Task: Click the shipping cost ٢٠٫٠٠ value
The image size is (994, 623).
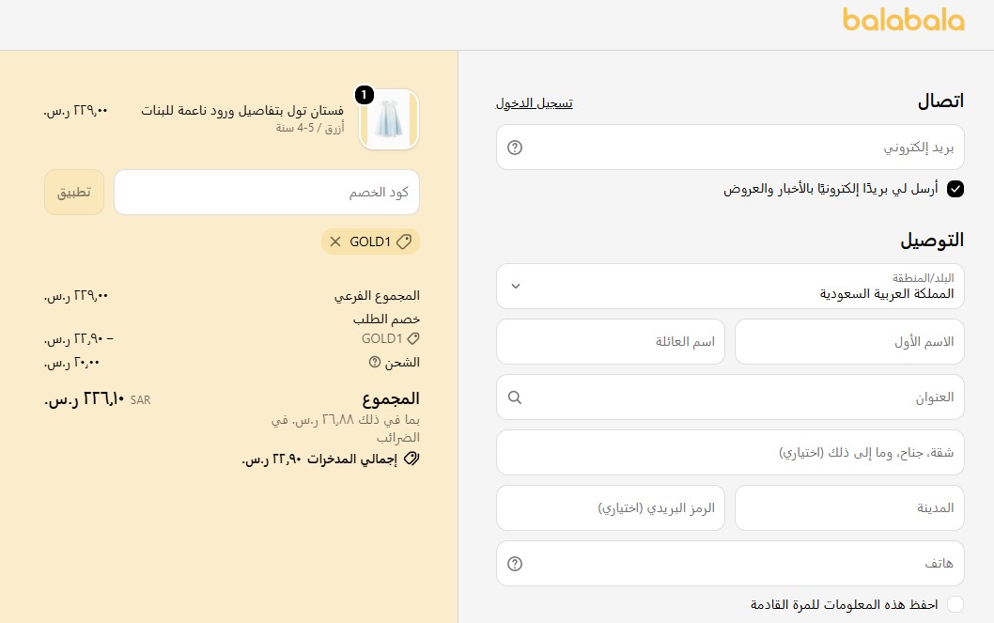Action: coord(71,363)
